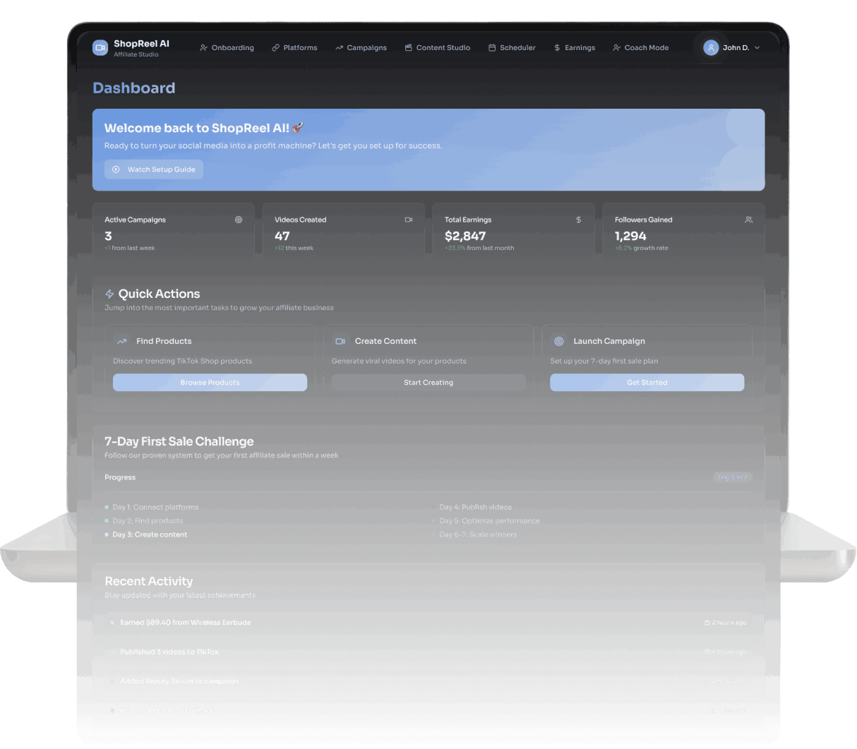Click the lightning bolt beside Quick Actions

[x=109, y=293]
